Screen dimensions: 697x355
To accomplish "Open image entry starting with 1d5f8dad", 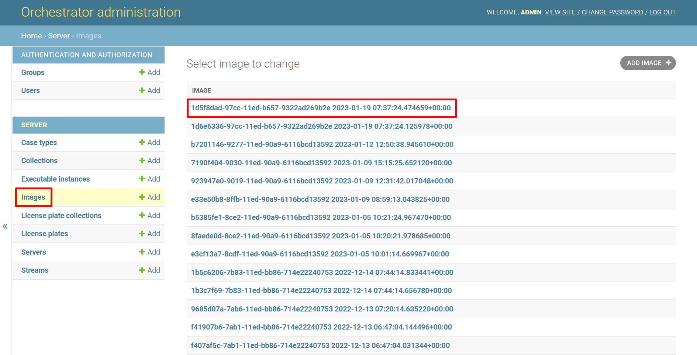I will coord(321,108).
